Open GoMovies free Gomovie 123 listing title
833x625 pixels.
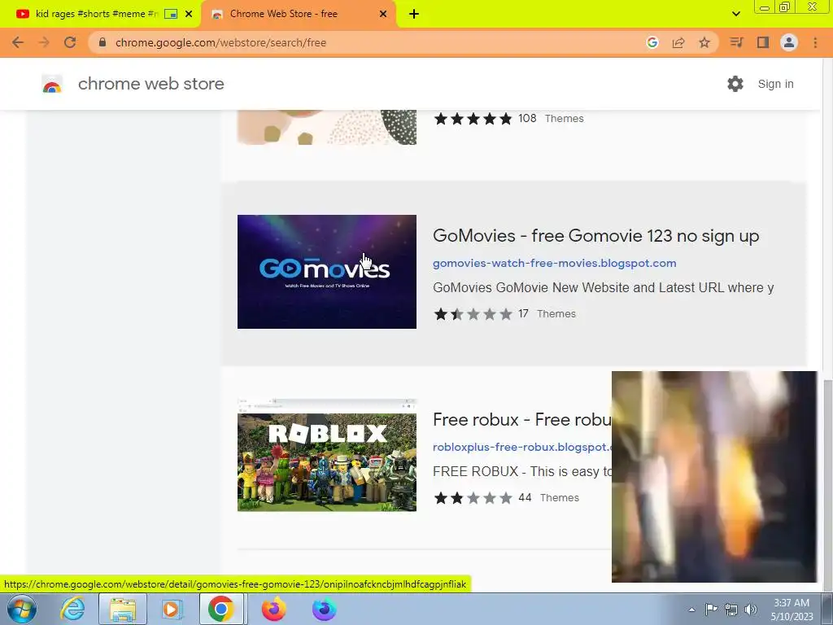point(595,235)
